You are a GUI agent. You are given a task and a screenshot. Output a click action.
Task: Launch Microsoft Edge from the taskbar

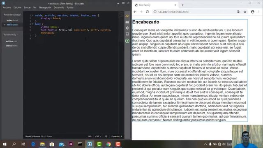(x=33, y=144)
